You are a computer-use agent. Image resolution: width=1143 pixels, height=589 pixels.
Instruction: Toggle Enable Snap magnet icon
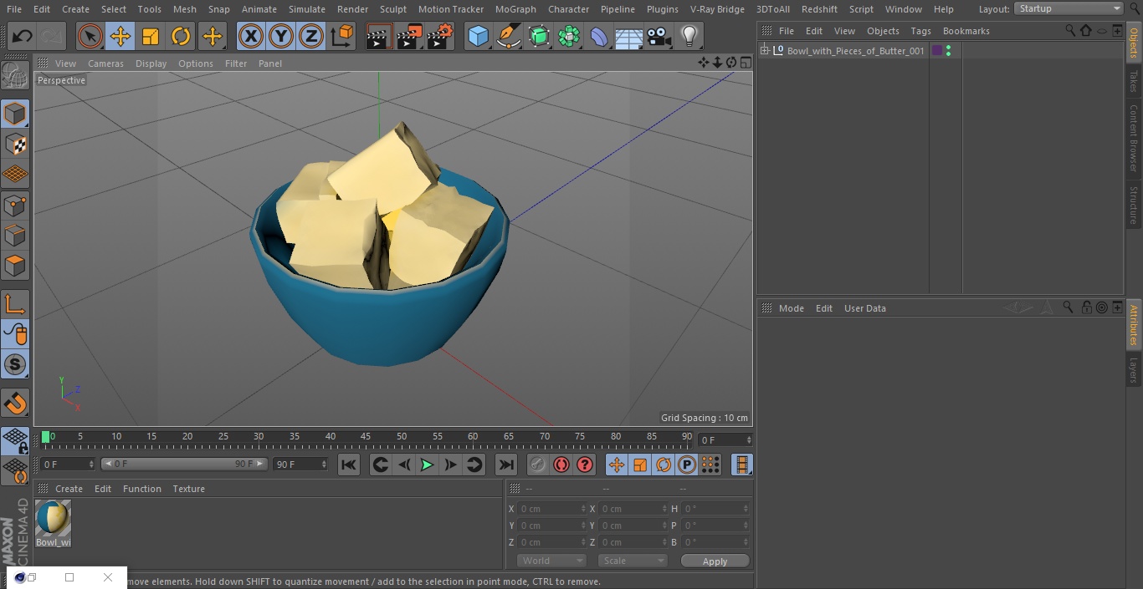(15, 403)
